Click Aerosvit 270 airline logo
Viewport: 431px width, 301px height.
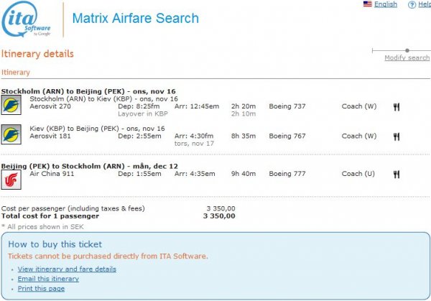pyautogui.click(x=11, y=106)
